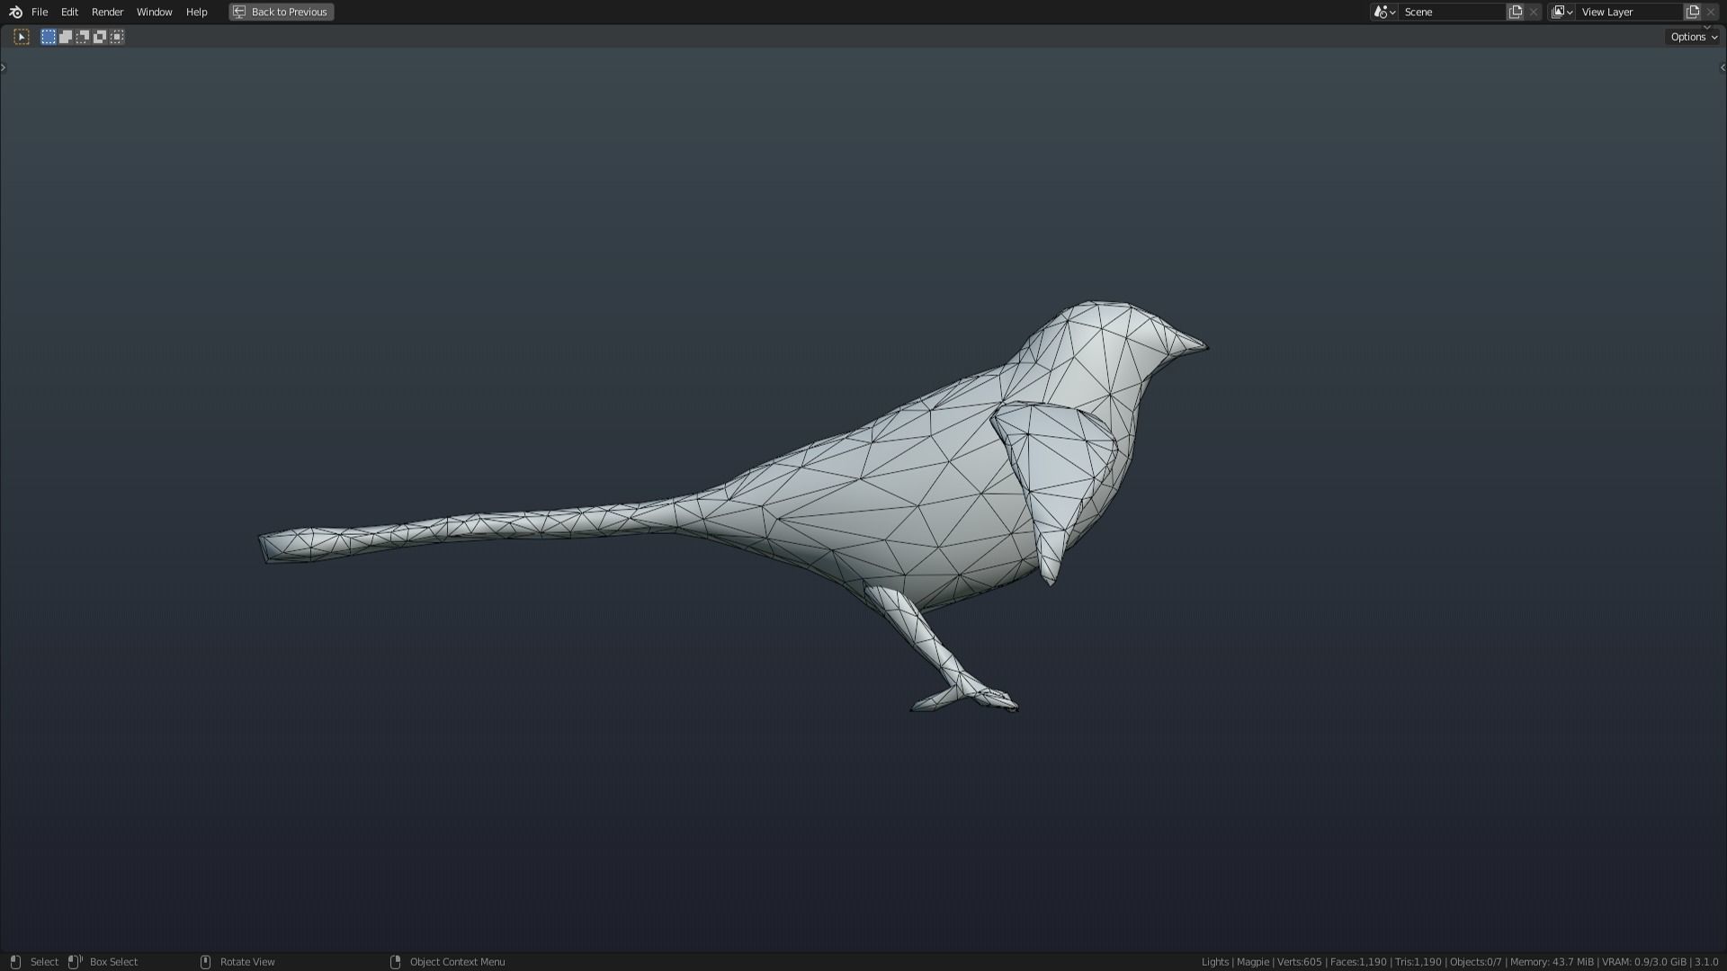Choose Set New Selection mode
The image size is (1727, 971).
[49, 37]
